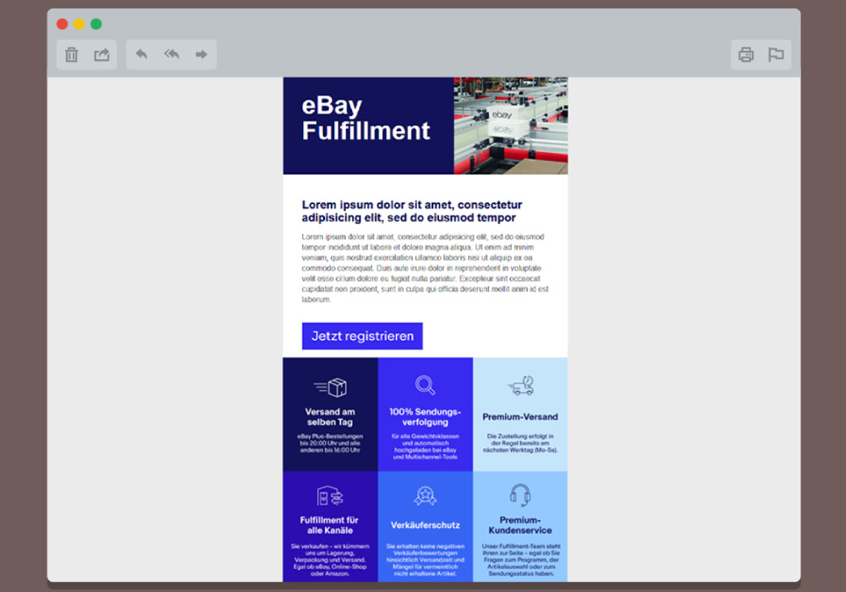Screen dimensions: 846x592
Task: Click the storefront channels icon
Action: (x=330, y=496)
